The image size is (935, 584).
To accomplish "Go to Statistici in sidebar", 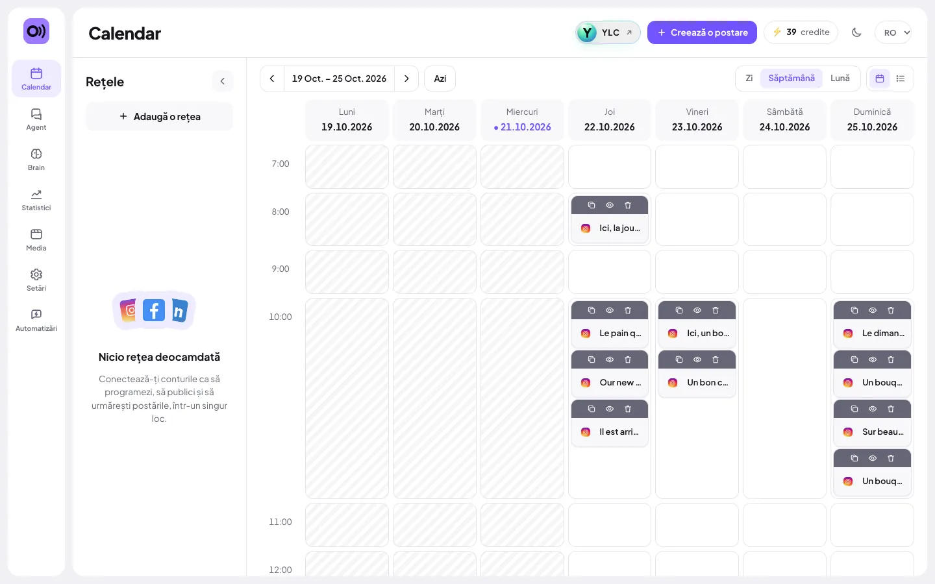I will coord(36,200).
